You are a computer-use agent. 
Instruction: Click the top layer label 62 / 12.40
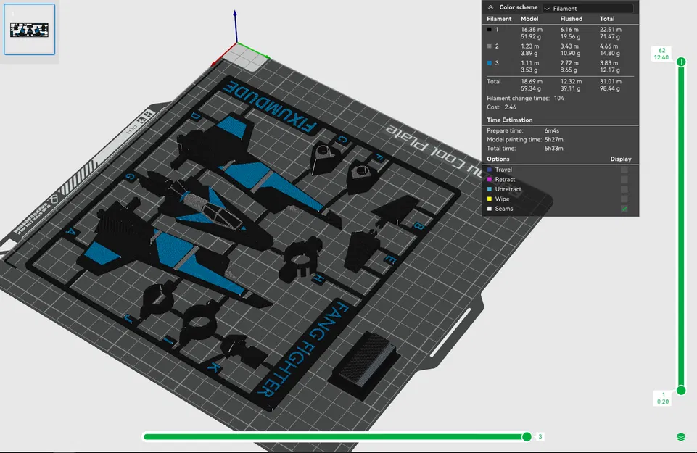(x=661, y=54)
